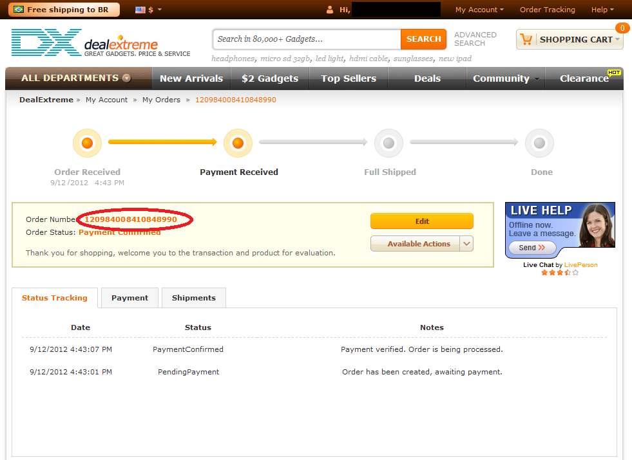This screenshot has height=460, width=632.
Task: Open the $2 Gadgets menu
Action: pos(270,78)
